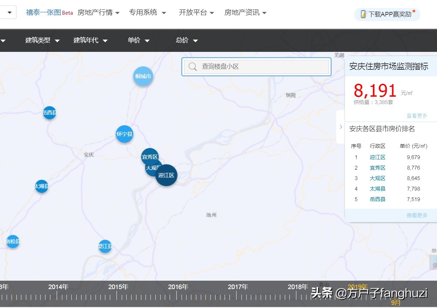Click the 迎江区 map bubble

[167, 175]
